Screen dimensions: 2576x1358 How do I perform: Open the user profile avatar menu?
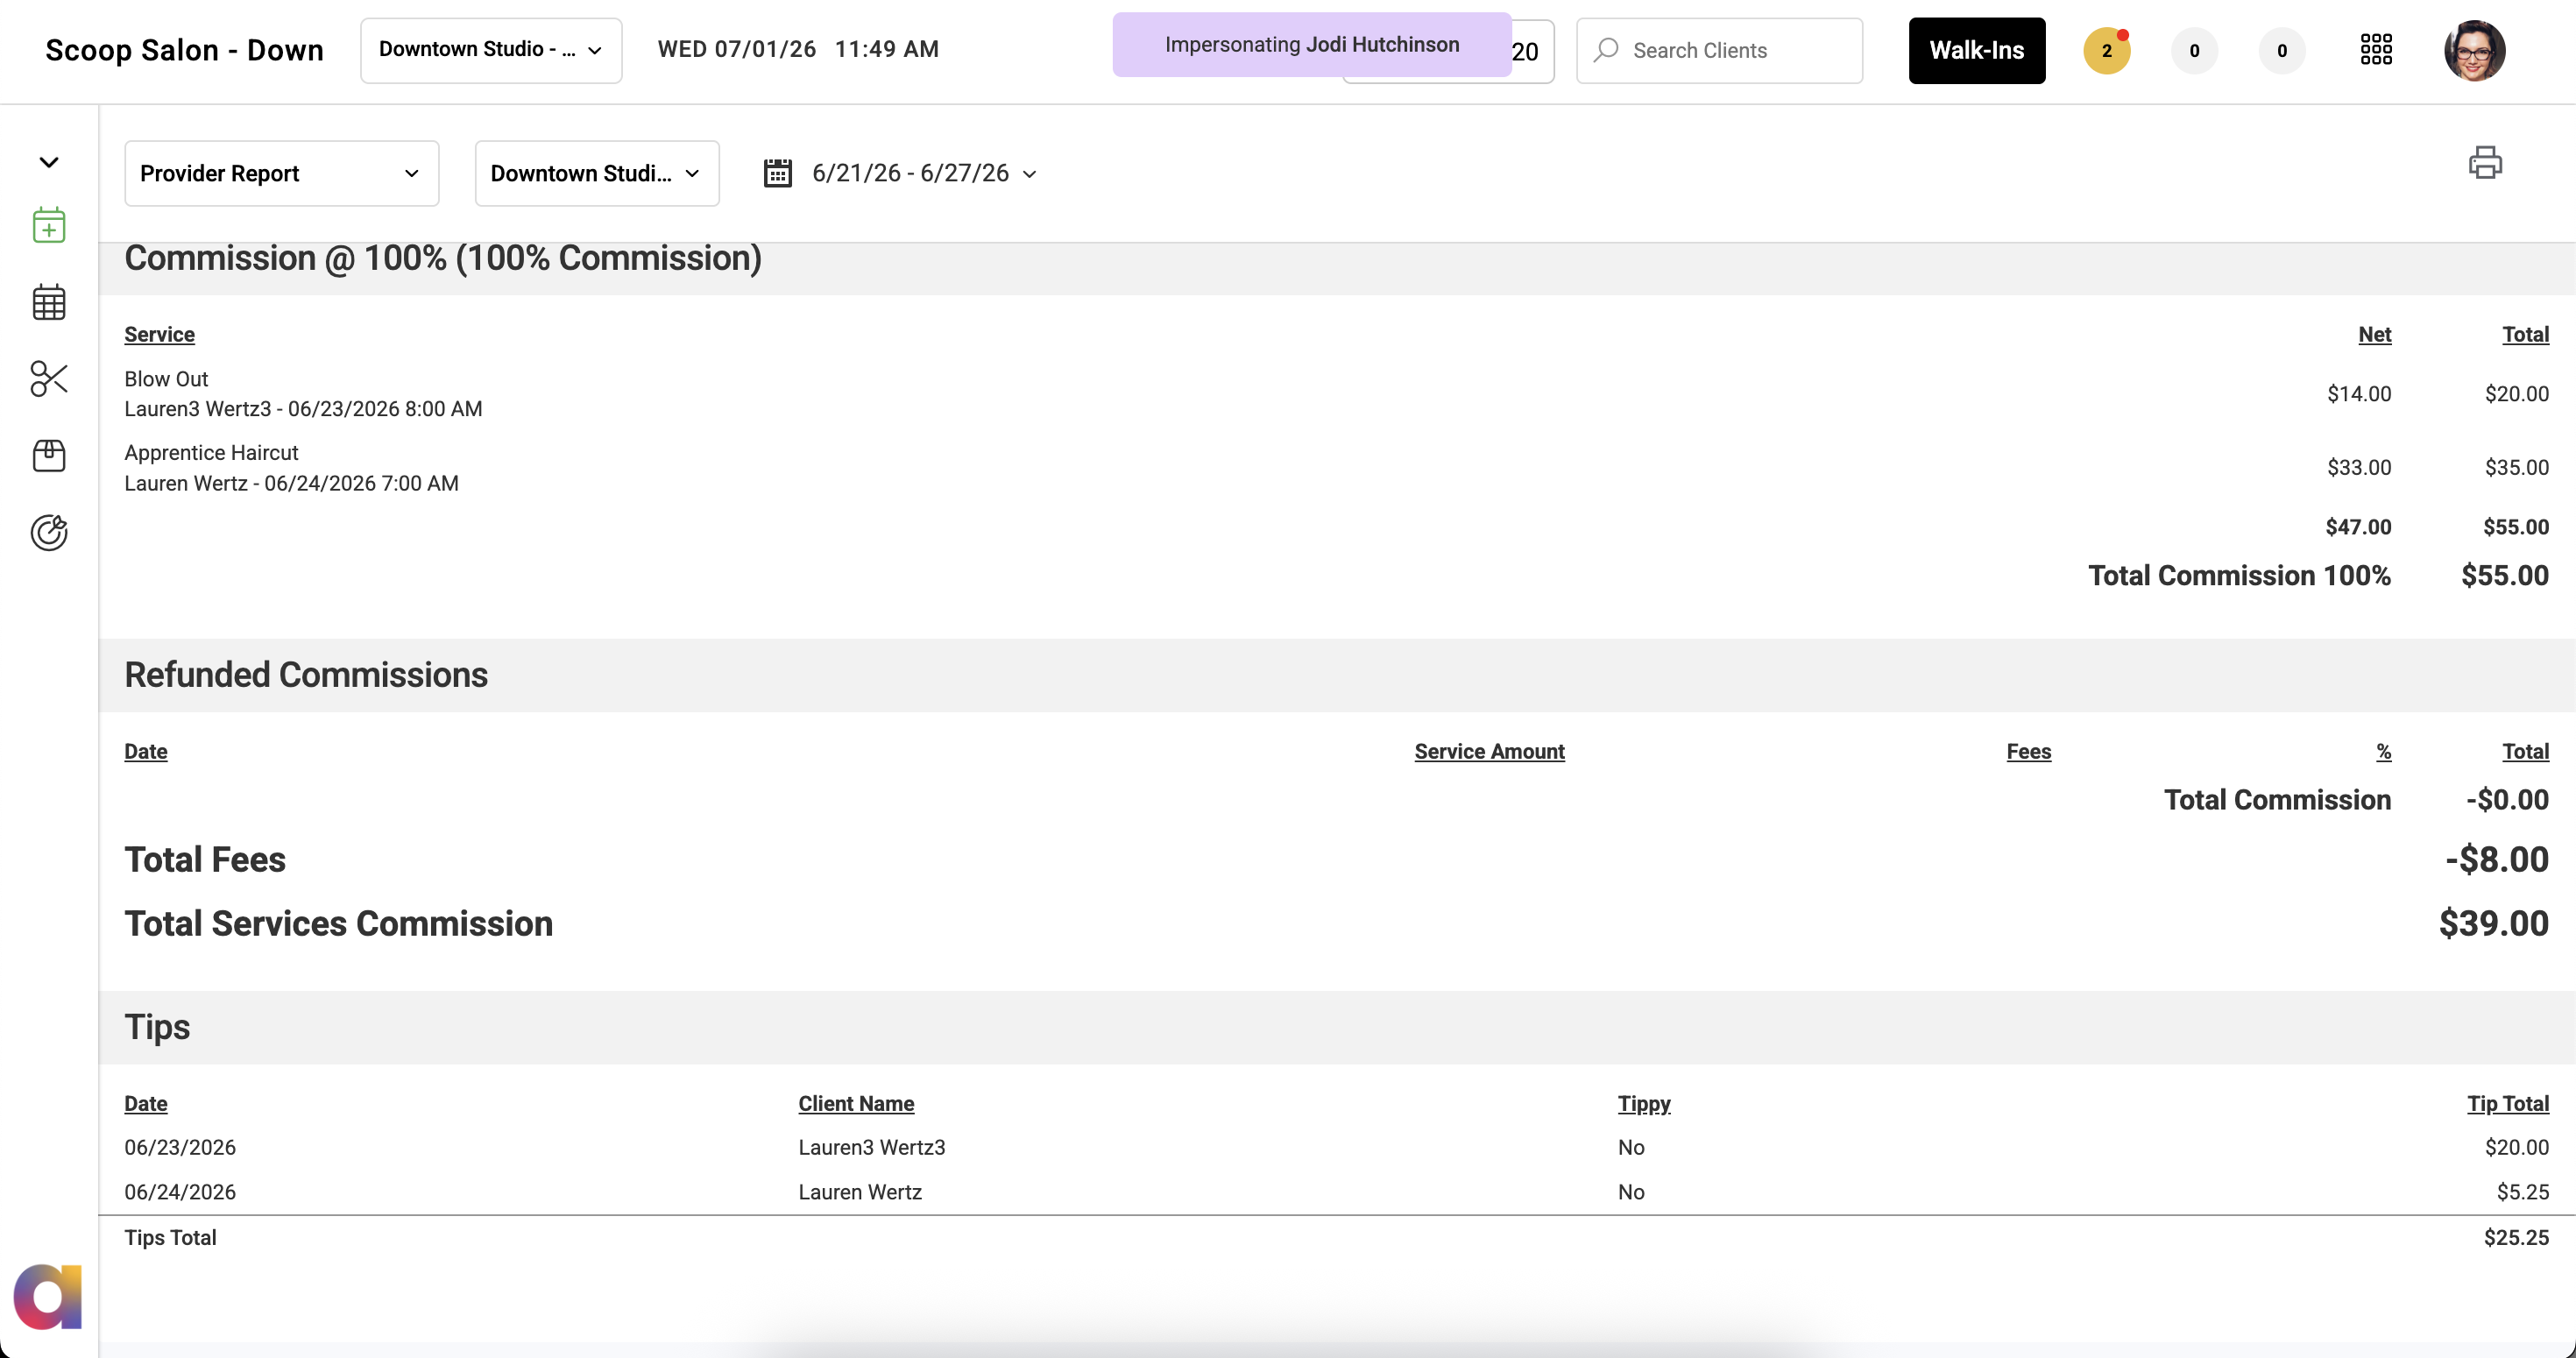2474,50
